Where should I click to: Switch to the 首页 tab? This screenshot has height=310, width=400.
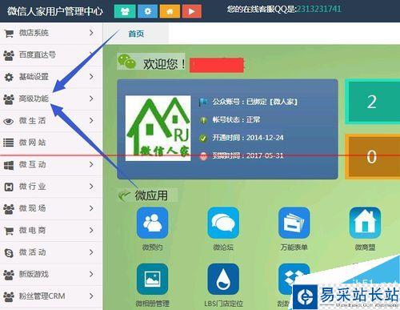[136, 34]
